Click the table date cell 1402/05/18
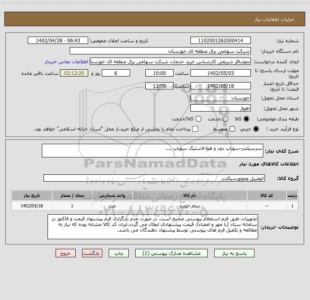310x300 pixels. (x=32, y=206)
